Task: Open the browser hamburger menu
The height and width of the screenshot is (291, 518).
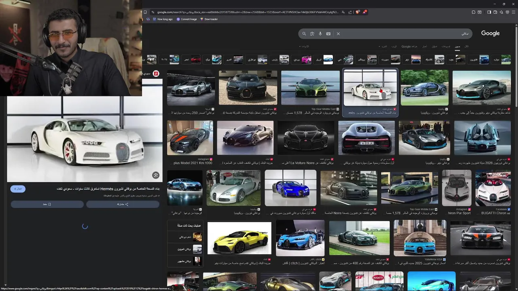Action: point(513,12)
